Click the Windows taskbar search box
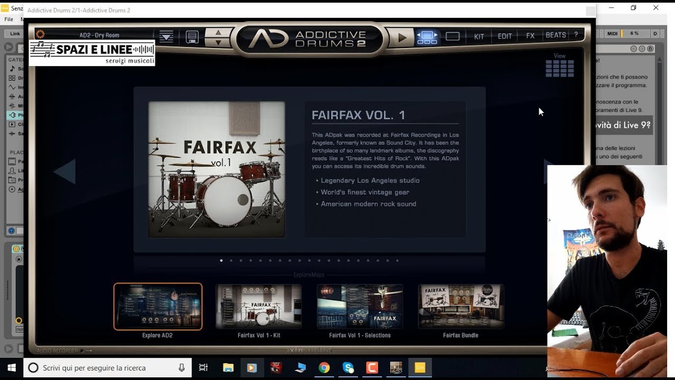 coord(108,368)
